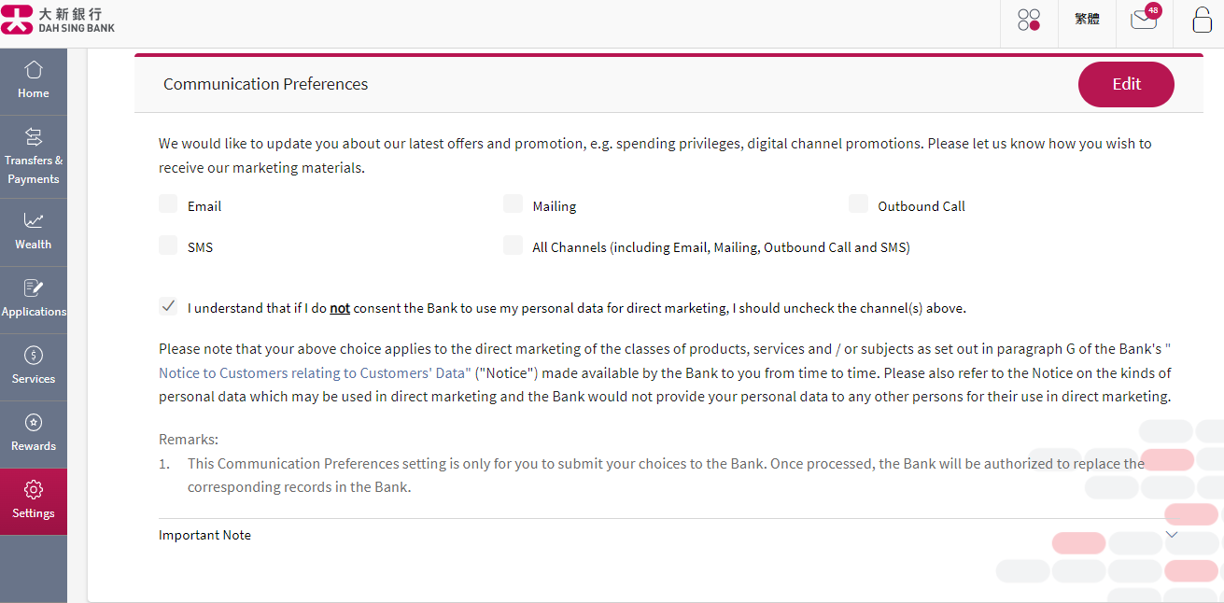Open the quick menu dots icon
Image resolution: width=1224 pixels, height=603 pixels.
point(1029,21)
